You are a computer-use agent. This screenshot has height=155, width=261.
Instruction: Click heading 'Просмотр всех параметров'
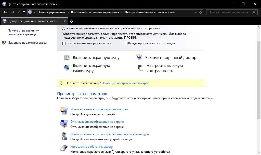tap(82, 94)
